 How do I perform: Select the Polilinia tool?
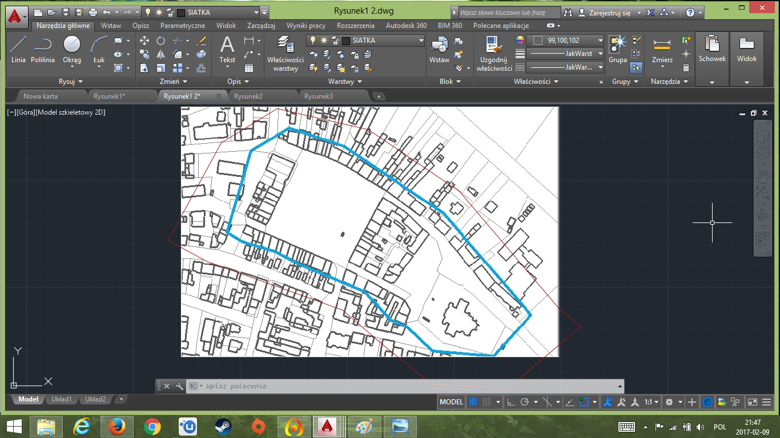[x=43, y=49]
